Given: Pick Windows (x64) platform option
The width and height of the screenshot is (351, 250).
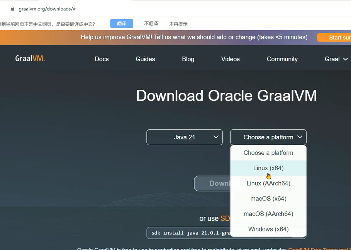Looking at the screenshot, I should coord(268,229).
